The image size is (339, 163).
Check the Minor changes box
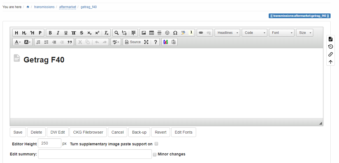(155, 154)
